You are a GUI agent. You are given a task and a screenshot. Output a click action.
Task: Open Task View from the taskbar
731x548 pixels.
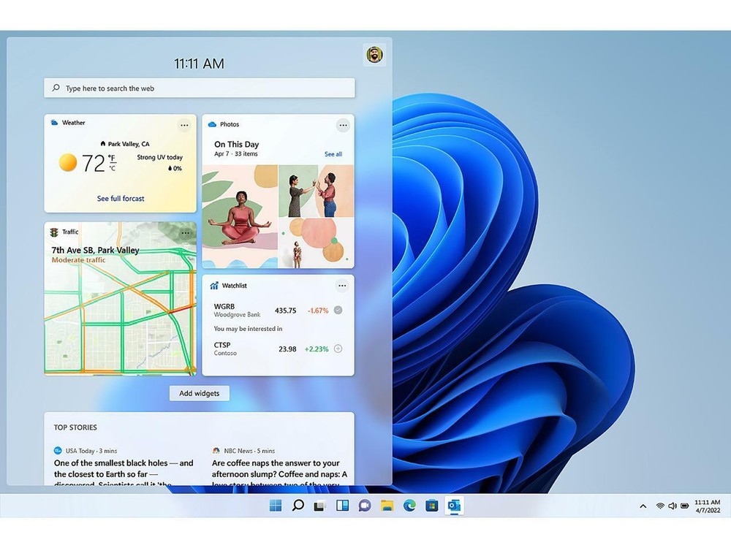point(320,505)
